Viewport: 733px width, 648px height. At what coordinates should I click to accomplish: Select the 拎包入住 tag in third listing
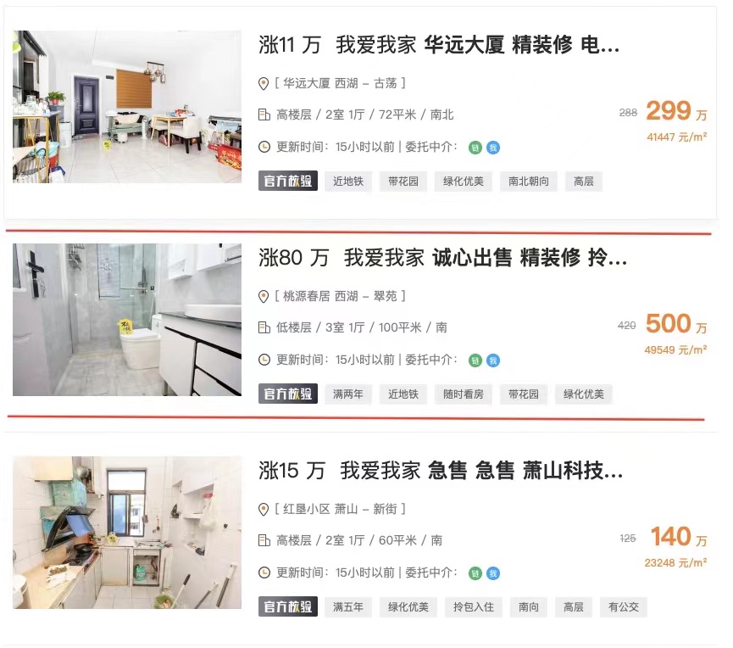click(x=473, y=606)
